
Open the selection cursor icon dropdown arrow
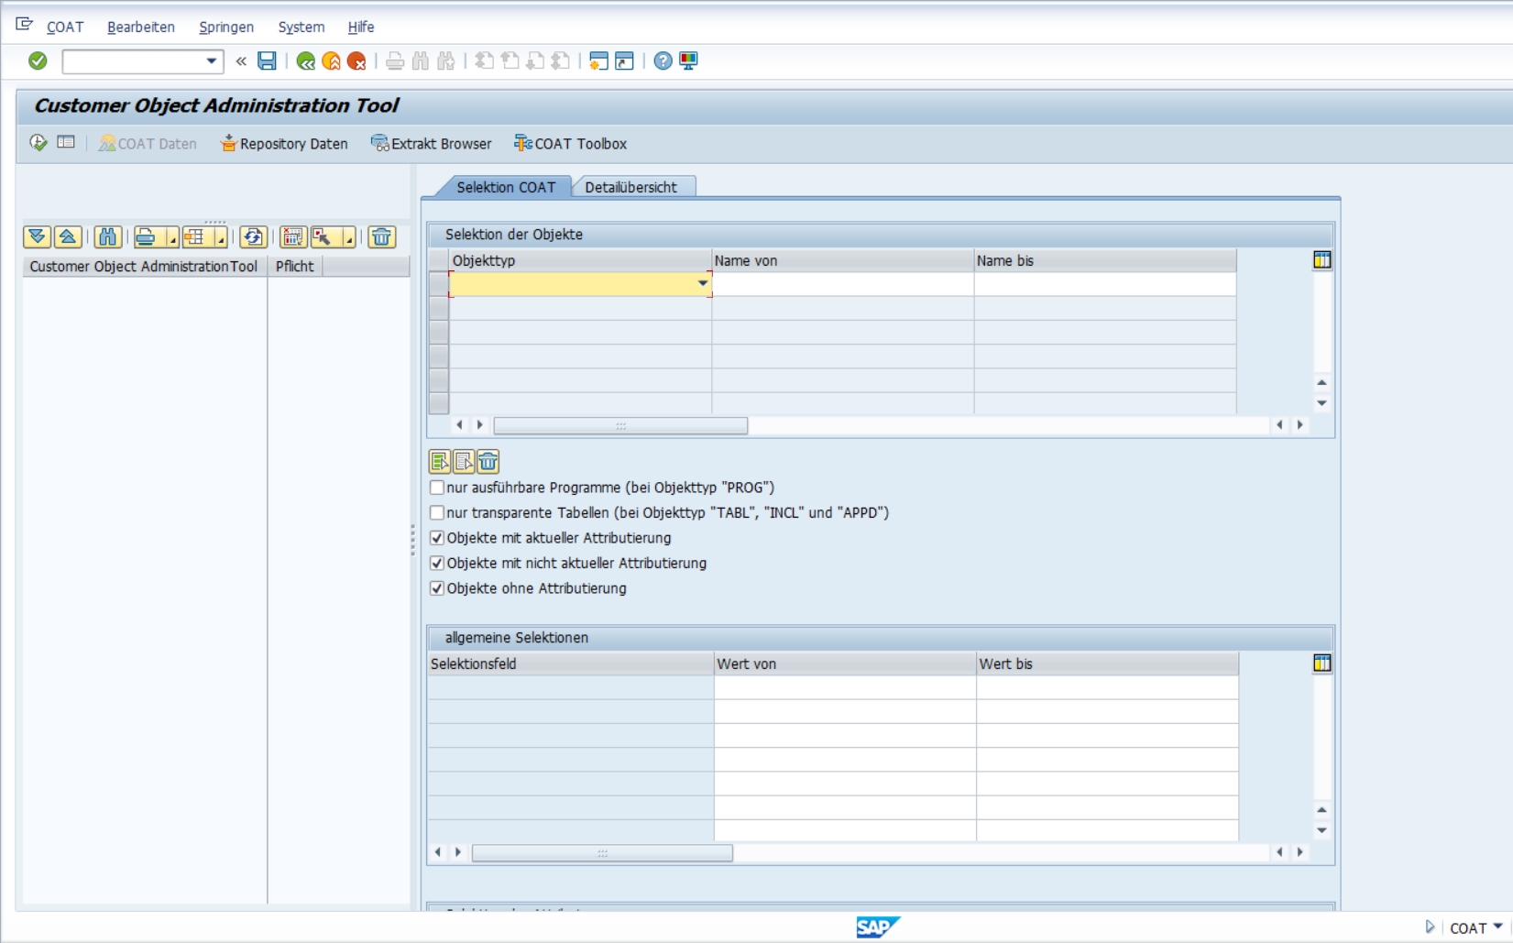[x=350, y=238]
